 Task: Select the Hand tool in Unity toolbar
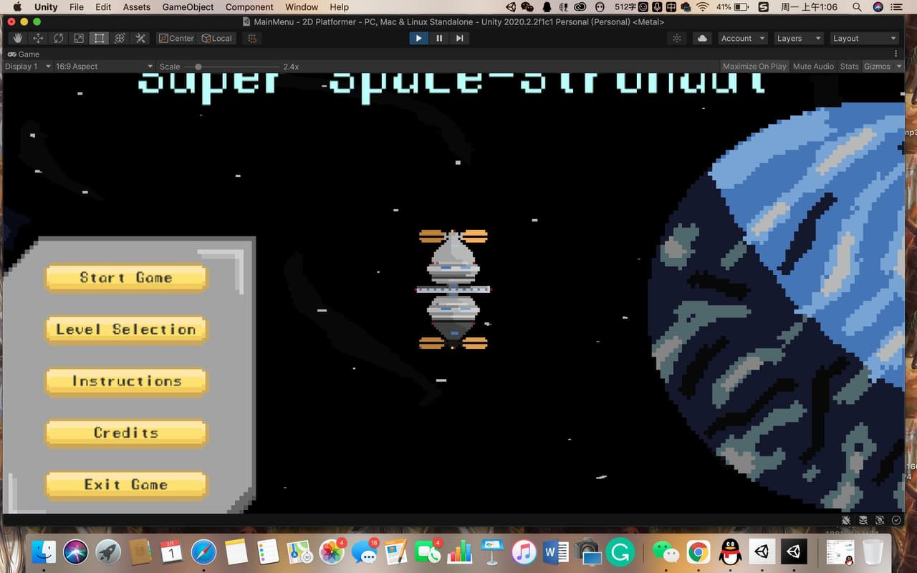coord(18,38)
